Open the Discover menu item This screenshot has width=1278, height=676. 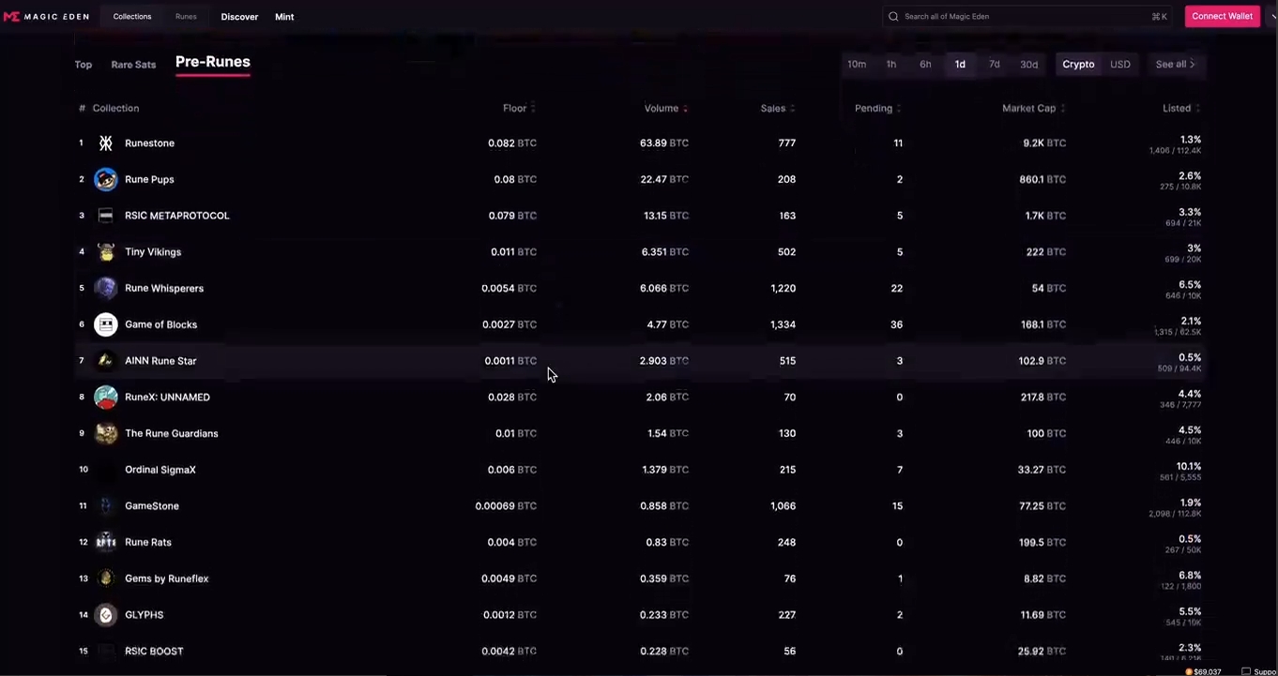point(239,17)
